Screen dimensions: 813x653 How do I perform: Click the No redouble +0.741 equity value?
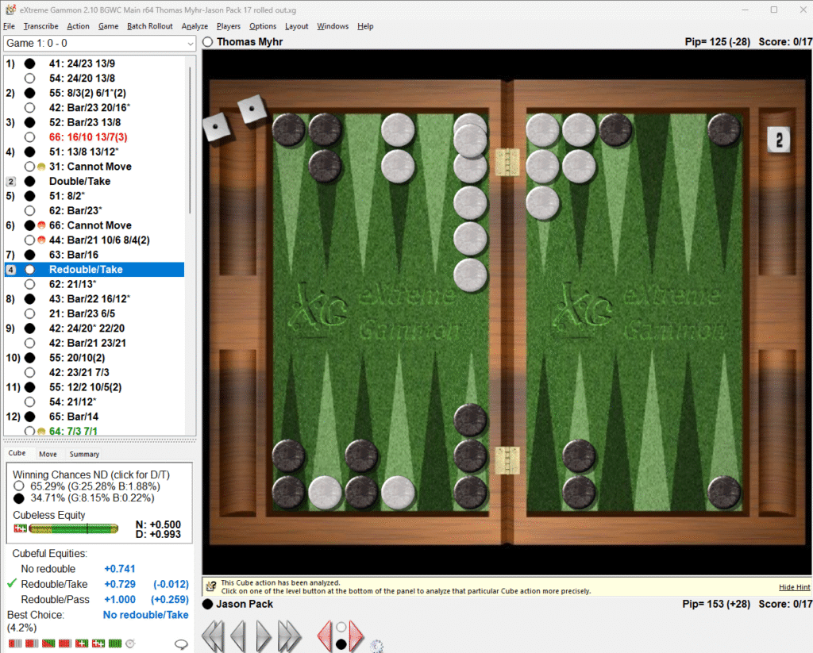click(x=120, y=569)
